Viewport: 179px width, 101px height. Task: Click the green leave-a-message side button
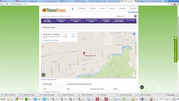tap(176, 49)
